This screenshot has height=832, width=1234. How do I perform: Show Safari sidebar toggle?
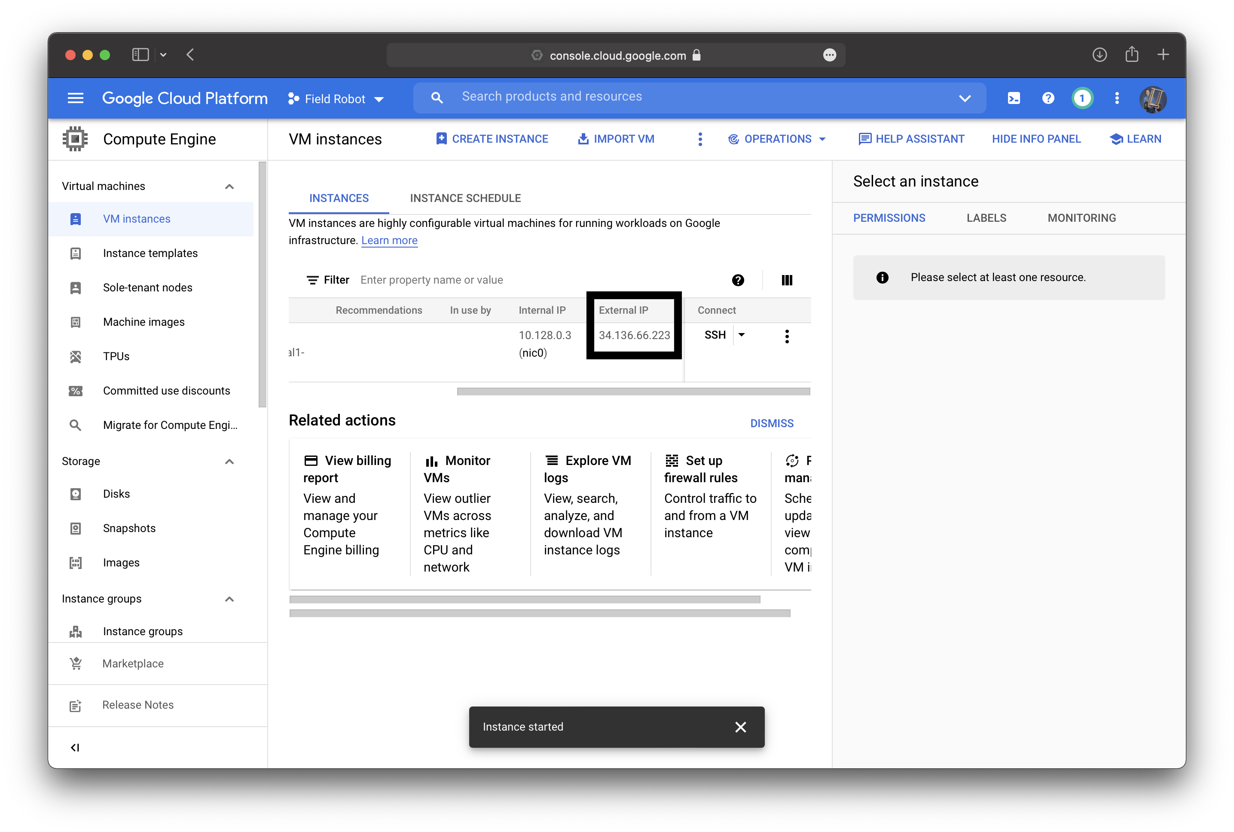pos(140,55)
